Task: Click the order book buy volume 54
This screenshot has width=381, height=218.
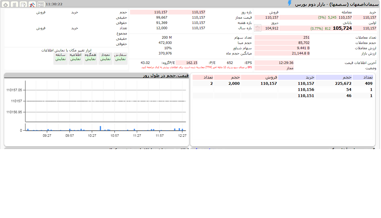Action: click(349, 90)
